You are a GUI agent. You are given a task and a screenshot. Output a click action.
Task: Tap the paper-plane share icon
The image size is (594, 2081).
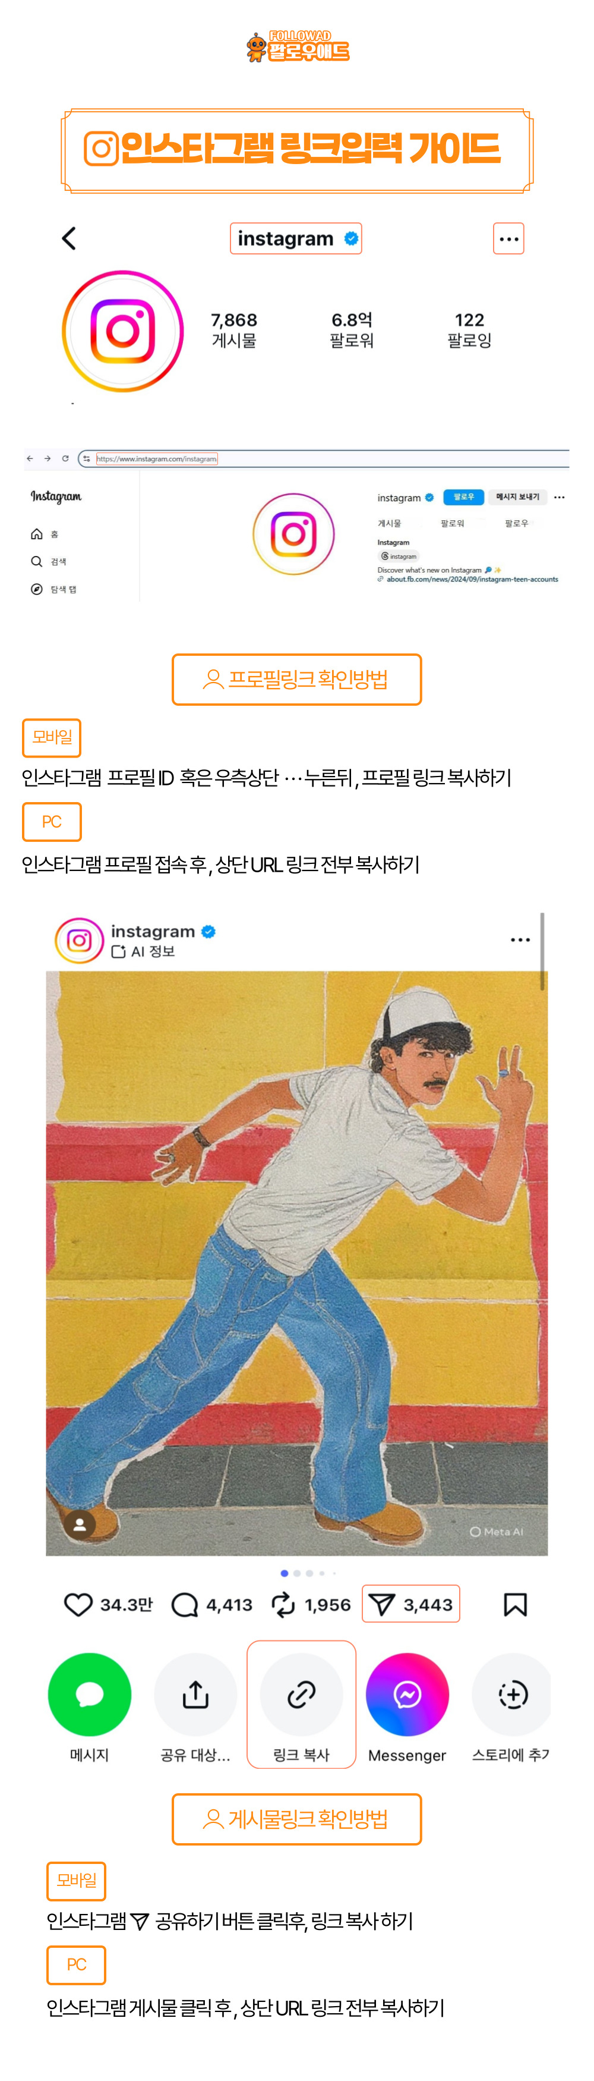(x=382, y=1604)
